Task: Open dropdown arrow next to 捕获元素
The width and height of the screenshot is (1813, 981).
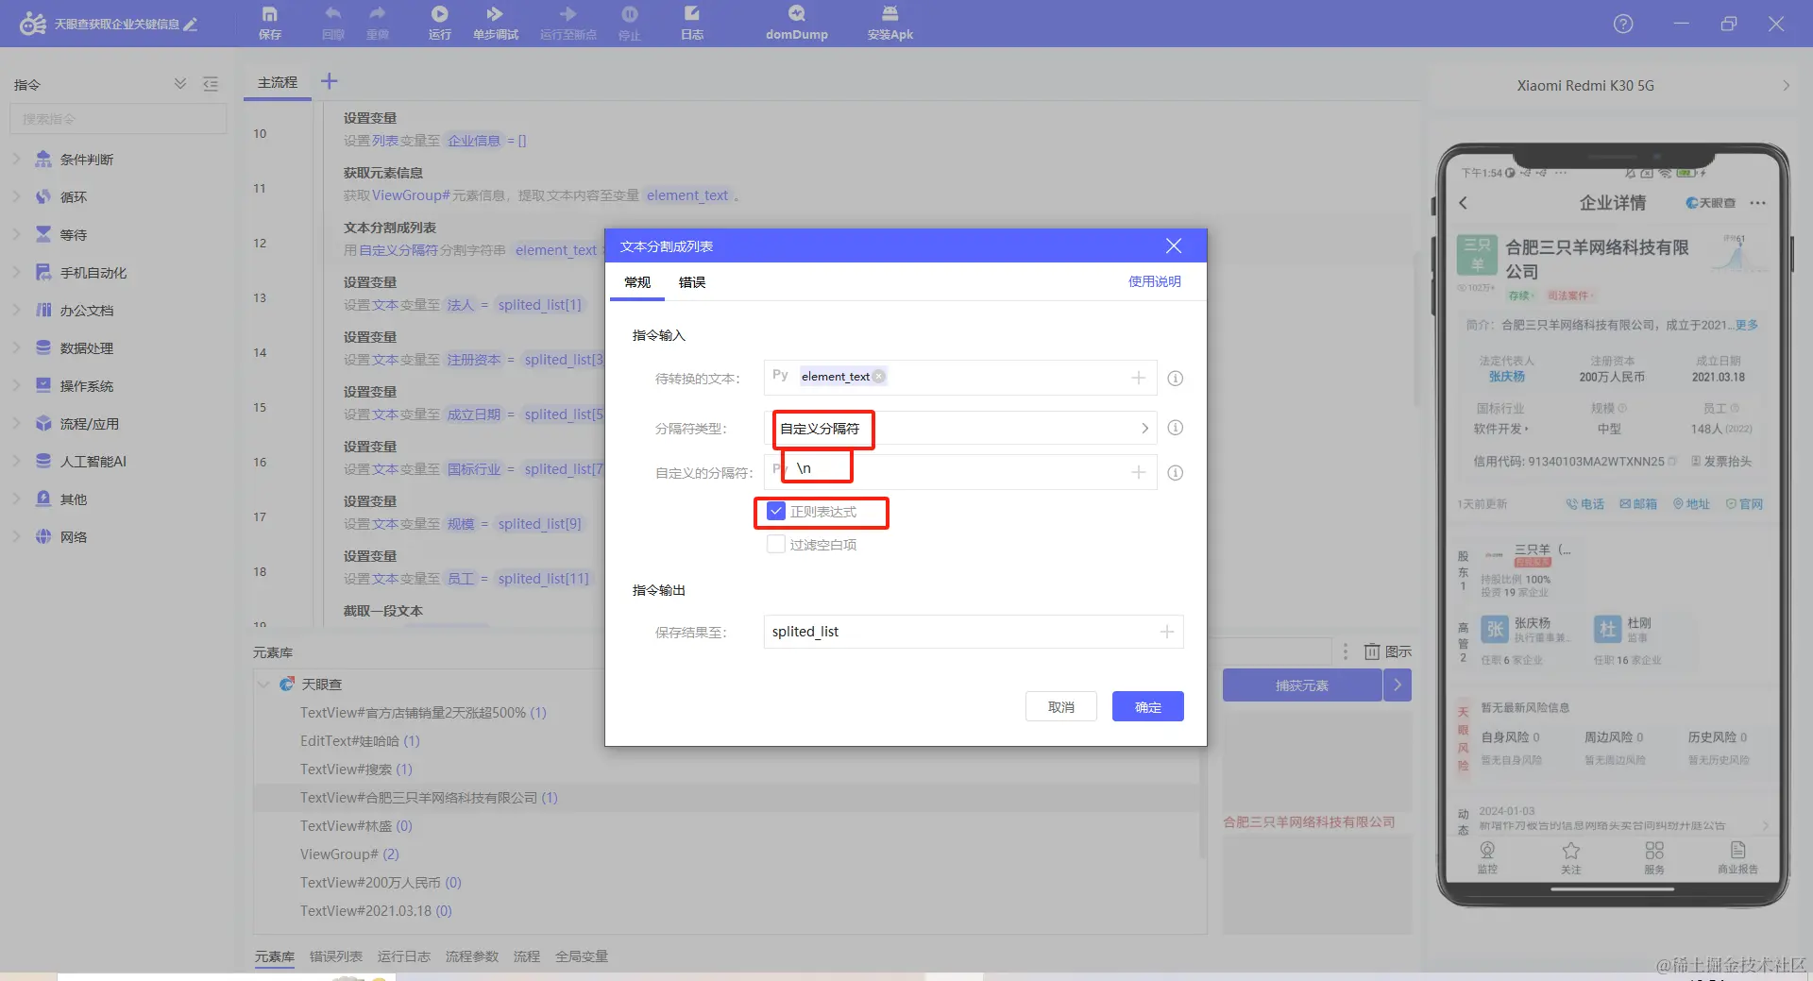Action: 1398,685
